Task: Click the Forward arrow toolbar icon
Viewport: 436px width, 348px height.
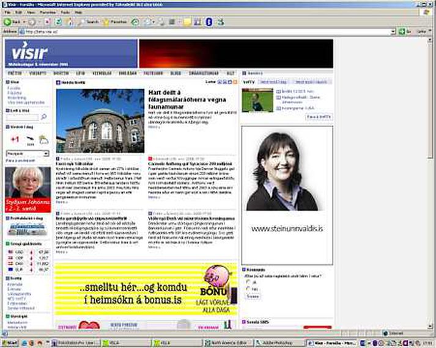Action: click(32, 22)
